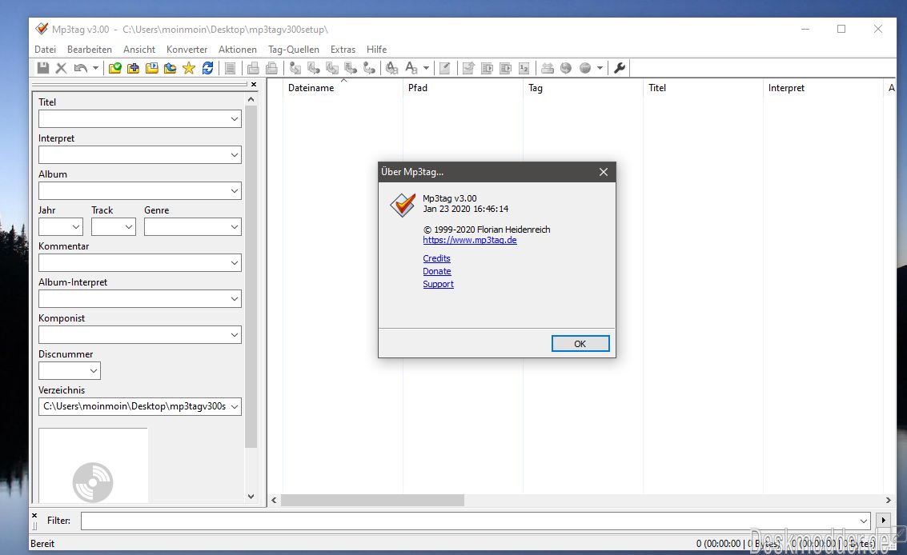Click the Filename - Tag converter icon
Image resolution: width=907 pixels, height=555 pixels.
click(314, 68)
